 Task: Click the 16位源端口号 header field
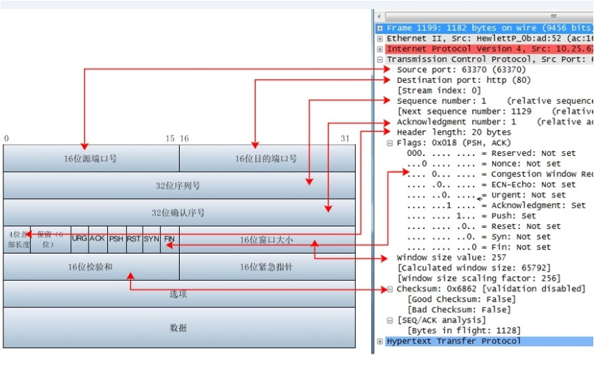click(x=91, y=158)
